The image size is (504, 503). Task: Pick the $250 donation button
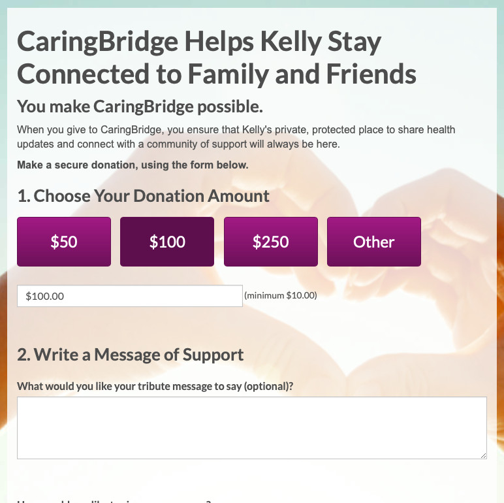coord(270,242)
